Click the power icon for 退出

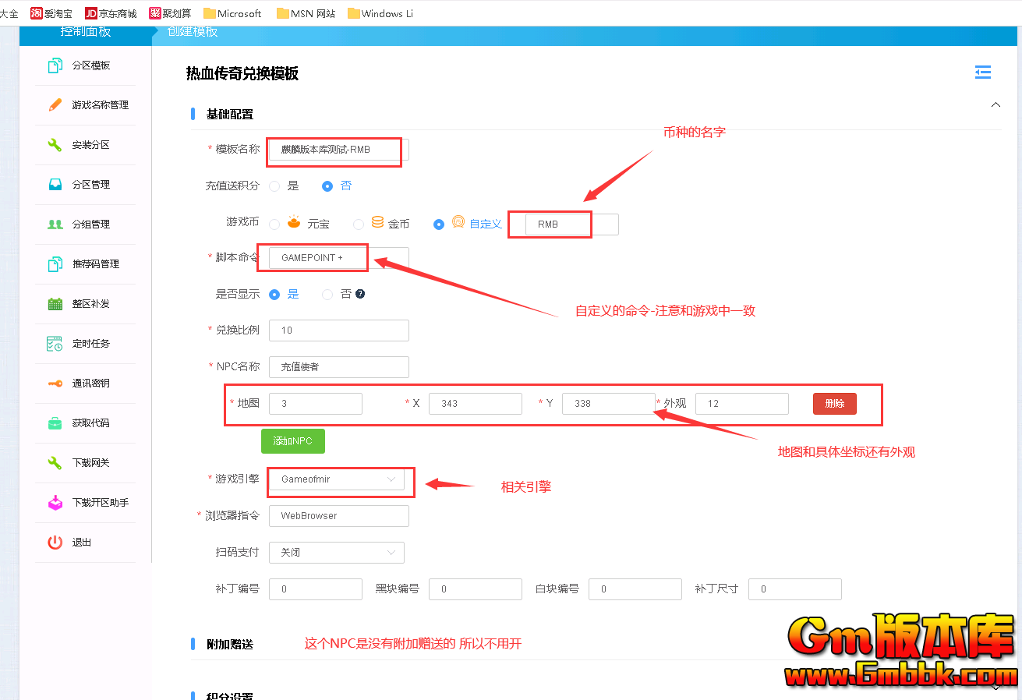click(x=55, y=543)
